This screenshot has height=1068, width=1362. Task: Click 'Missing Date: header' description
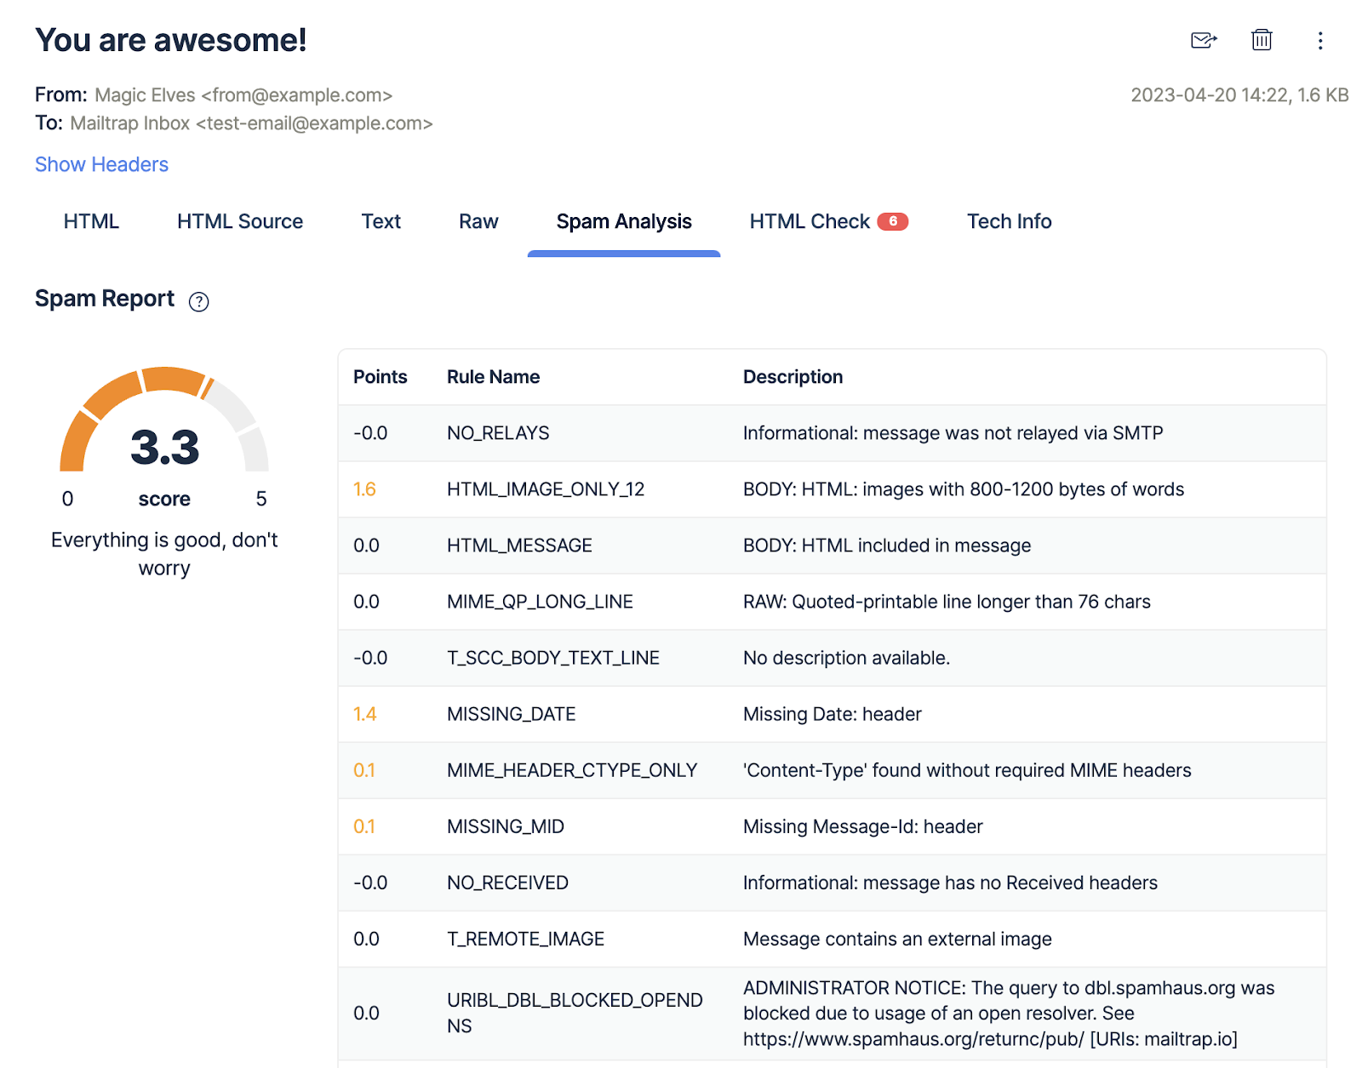[x=832, y=714]
